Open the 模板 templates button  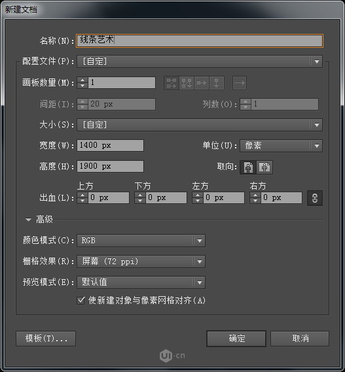46,339
